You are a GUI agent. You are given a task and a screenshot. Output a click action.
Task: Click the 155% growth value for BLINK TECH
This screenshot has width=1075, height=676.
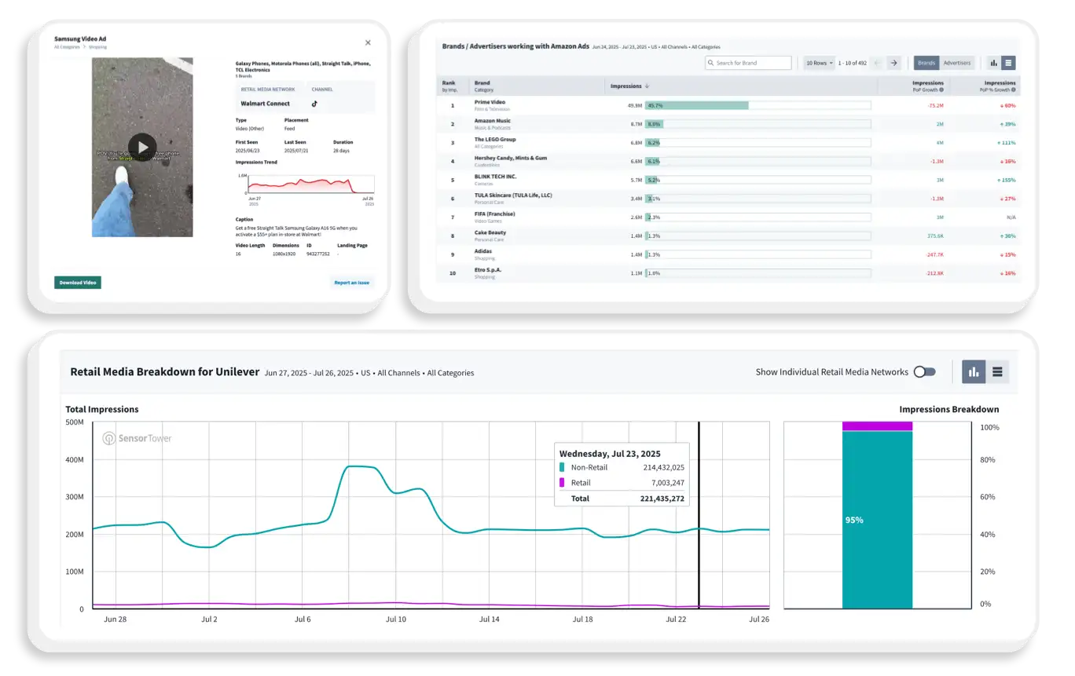click(x=1006, y=180)
